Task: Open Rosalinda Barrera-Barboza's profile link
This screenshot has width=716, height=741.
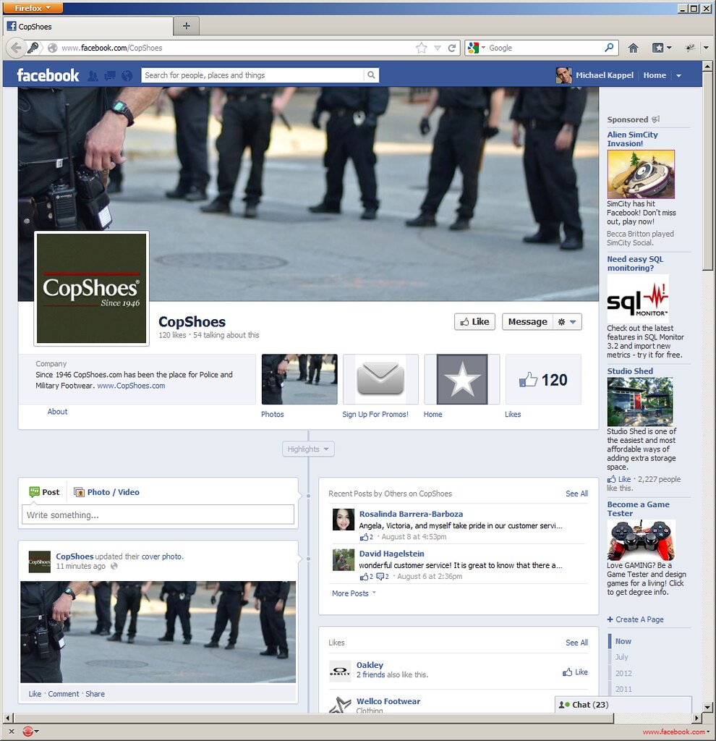Action: (x=411, y=514)
